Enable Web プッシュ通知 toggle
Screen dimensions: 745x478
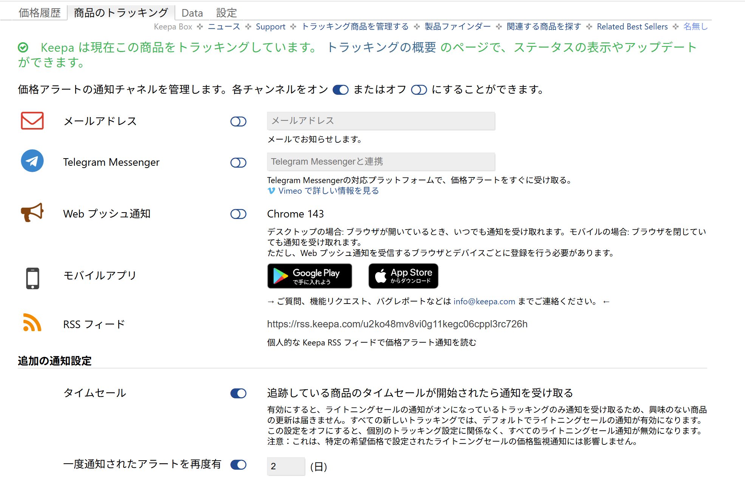tap(238, 214)
